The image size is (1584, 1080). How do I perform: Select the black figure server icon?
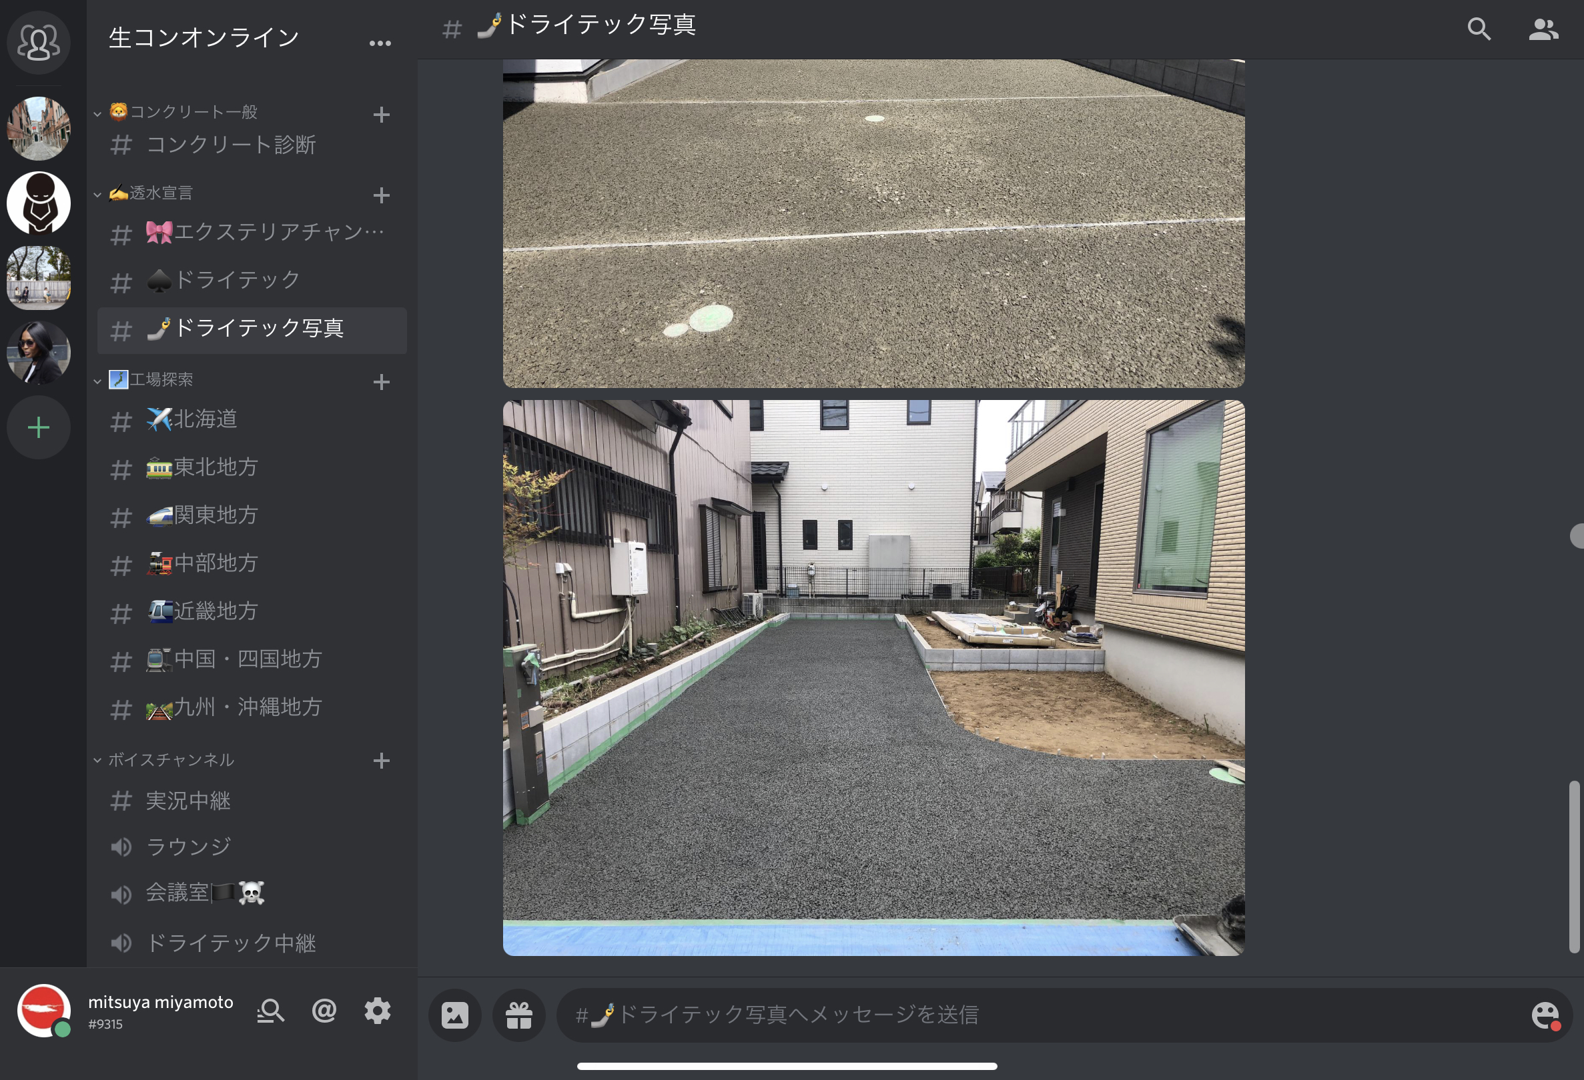(x=38, y=203)
